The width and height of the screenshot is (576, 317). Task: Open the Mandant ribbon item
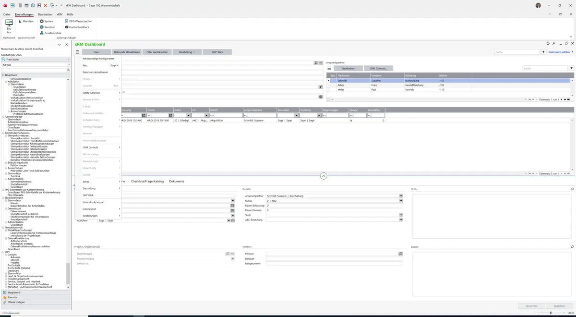click(x=26, y=21)
